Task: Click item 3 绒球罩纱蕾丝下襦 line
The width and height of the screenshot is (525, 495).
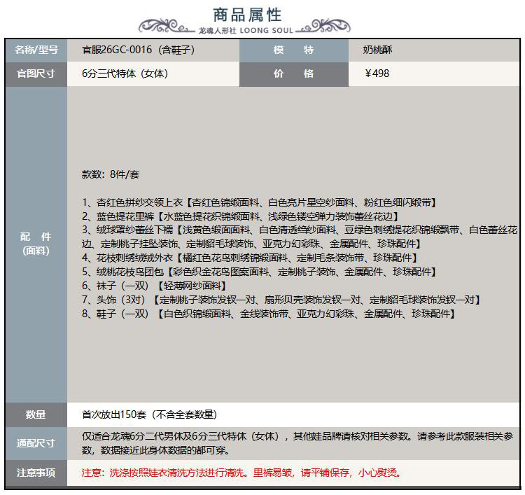Action: point(300,237)
